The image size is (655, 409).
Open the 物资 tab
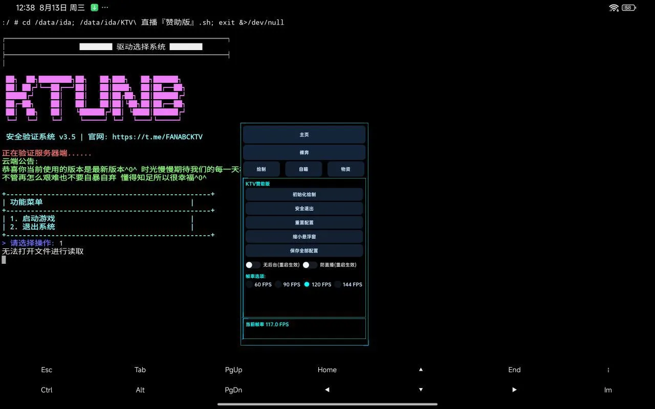[x=346, y=169]
